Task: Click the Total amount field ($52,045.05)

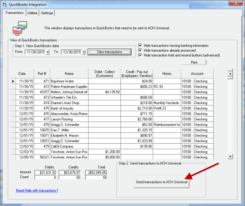Action: tap(96, 173)
